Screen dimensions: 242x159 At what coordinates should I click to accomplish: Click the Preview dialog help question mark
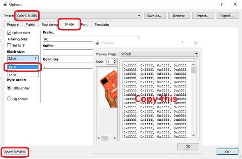182,43
